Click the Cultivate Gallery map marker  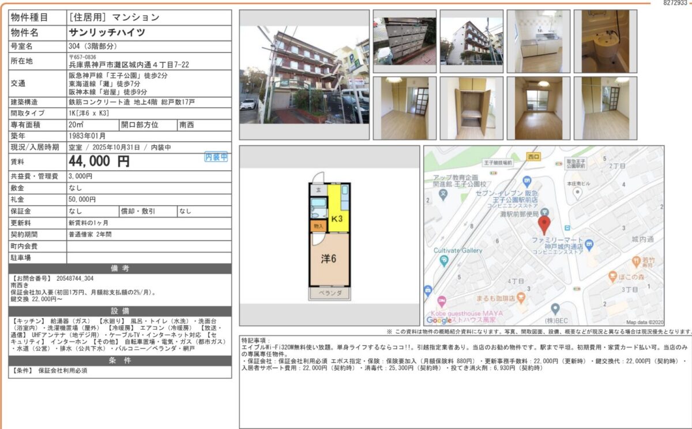(443, 261)
